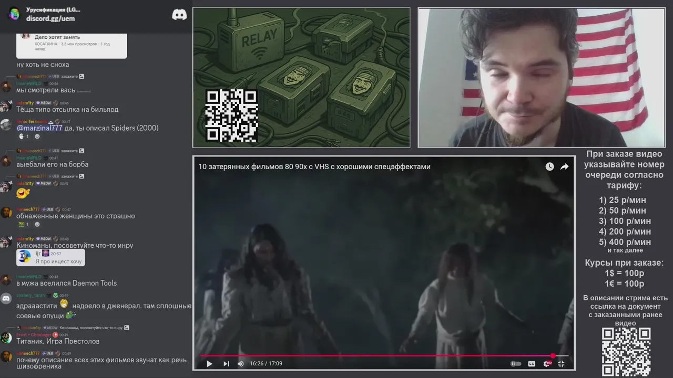This screenshot has height=378, width=673.
Task: Click the Discord default avatar of analnuy_taran
Action: coord(6,299)
